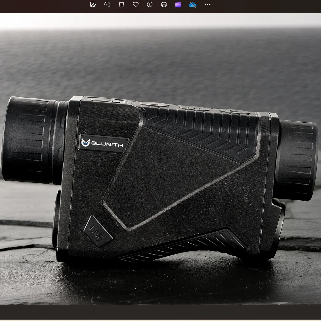This screenshot has height=321, width=321.
Task: Open the See more three-dots menu
Action: tap(207, 5)
